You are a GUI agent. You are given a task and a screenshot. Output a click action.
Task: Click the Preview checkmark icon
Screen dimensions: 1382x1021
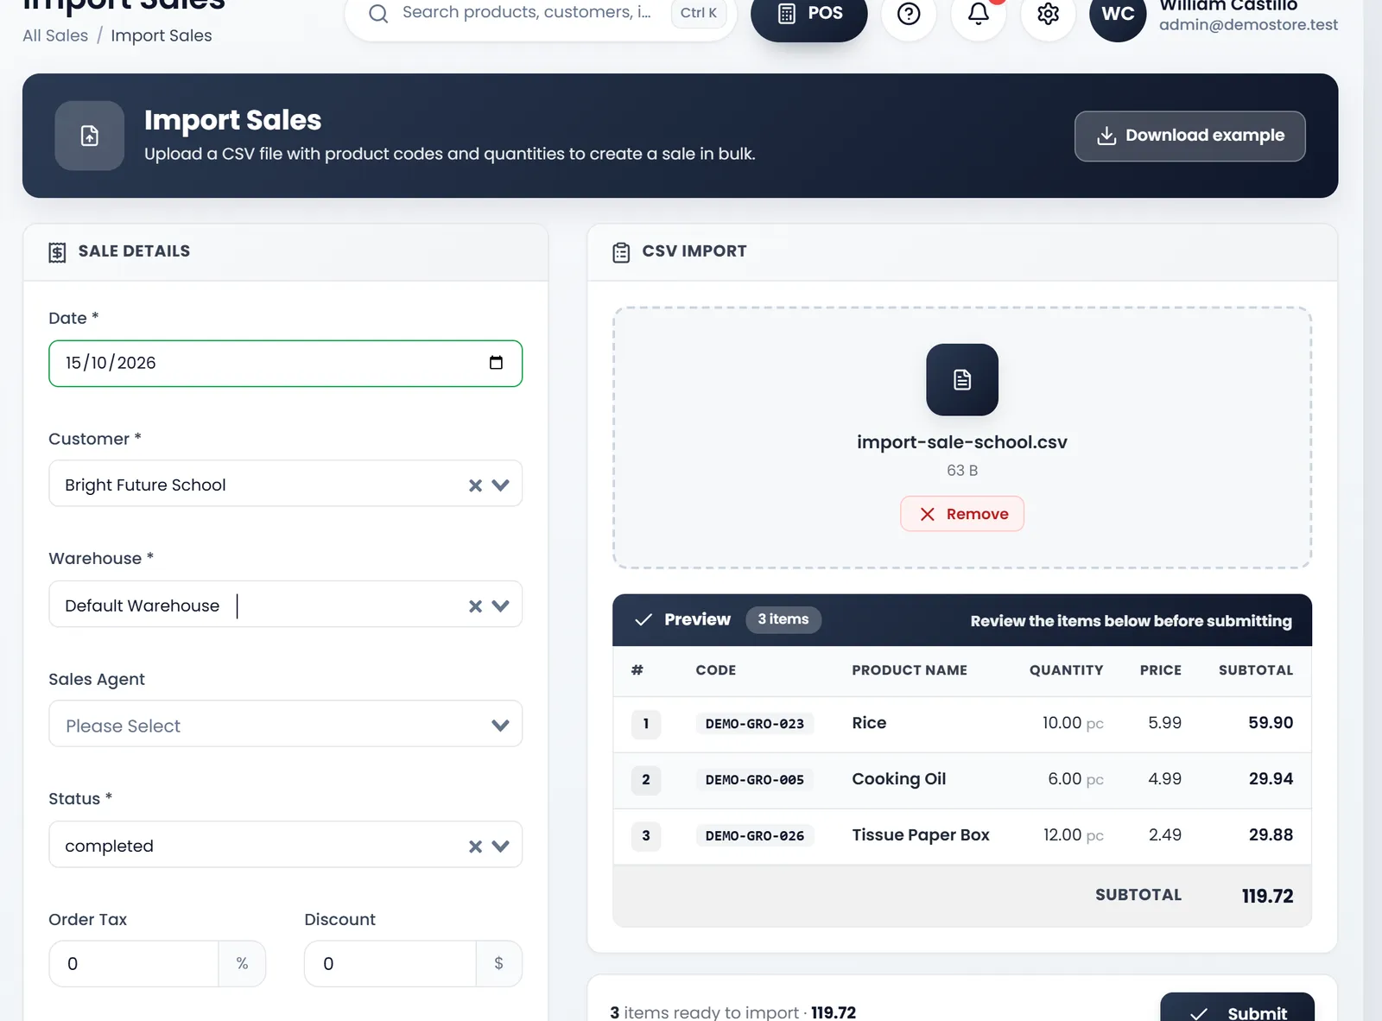pos(643,620)
